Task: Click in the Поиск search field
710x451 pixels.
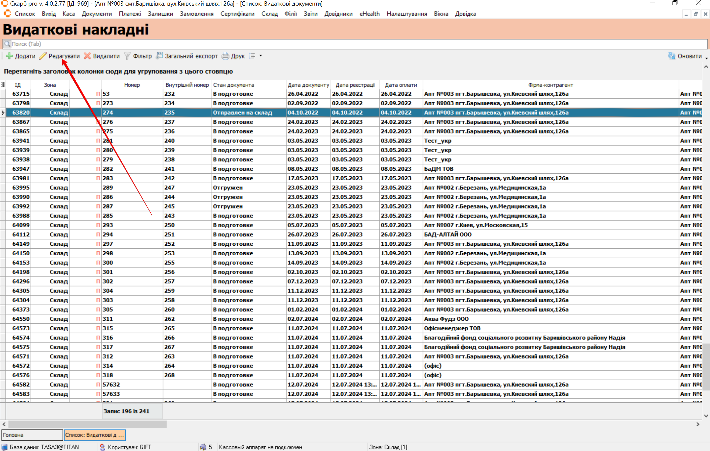Action: (x=355, y=44)
